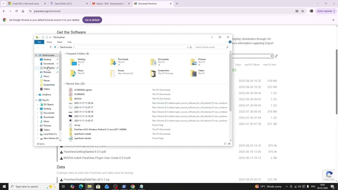Image resolution: width=338 pixels, height=190 pixels.
Task: Open the View ribbon tab
Action: pos(69,42)
